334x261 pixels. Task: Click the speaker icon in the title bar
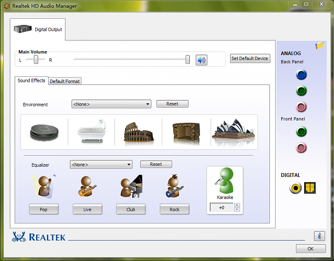7,6
